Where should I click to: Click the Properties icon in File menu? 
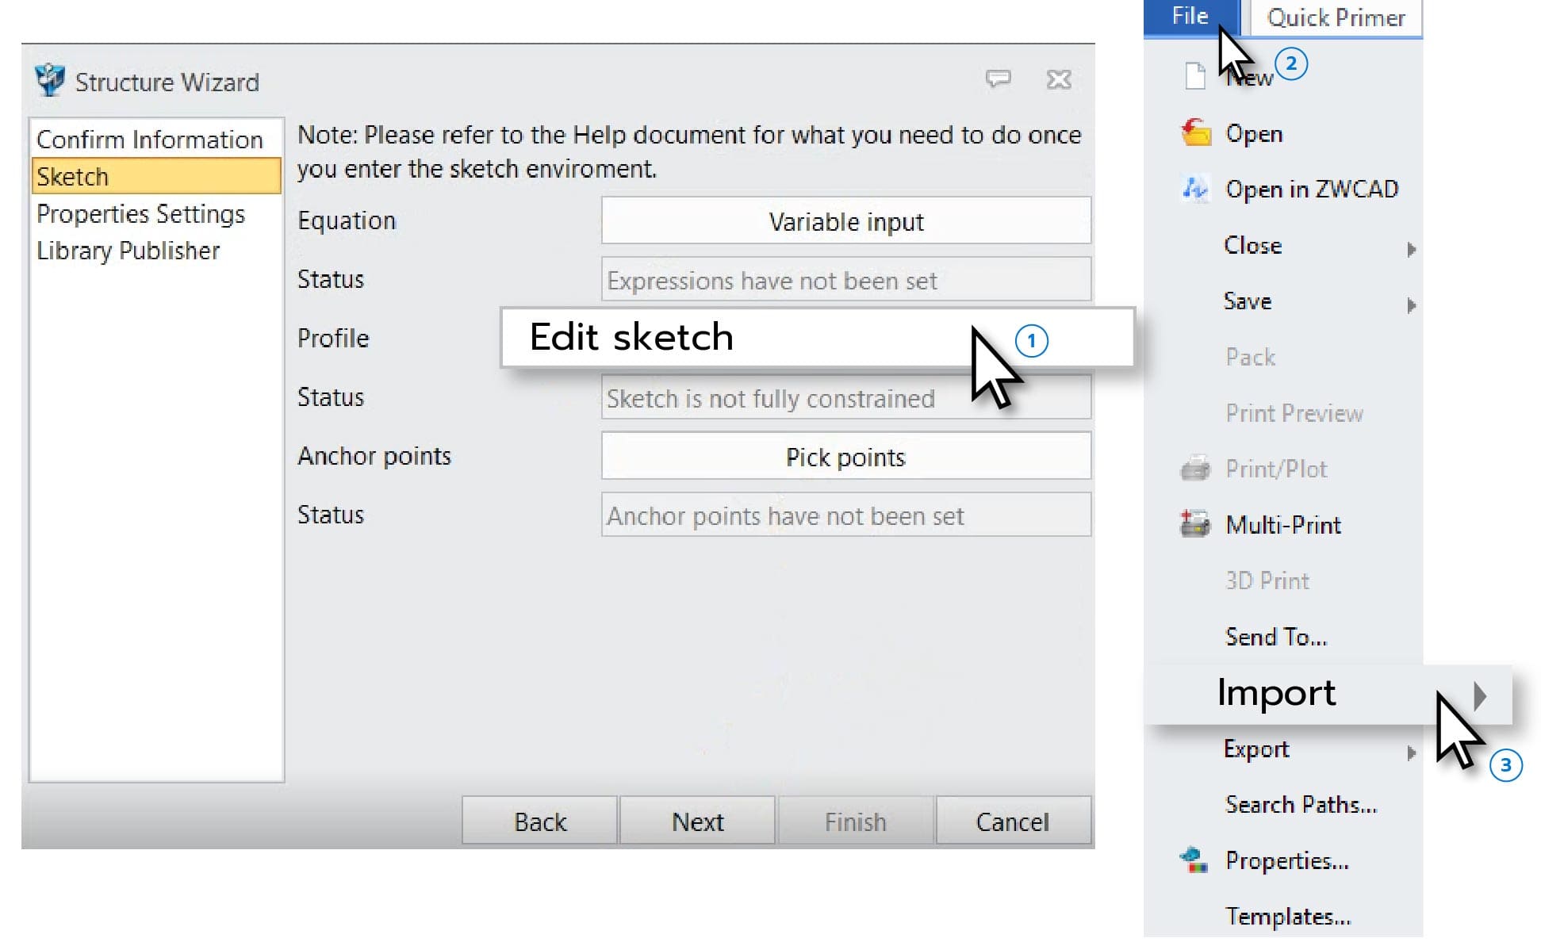point(1194,860)
